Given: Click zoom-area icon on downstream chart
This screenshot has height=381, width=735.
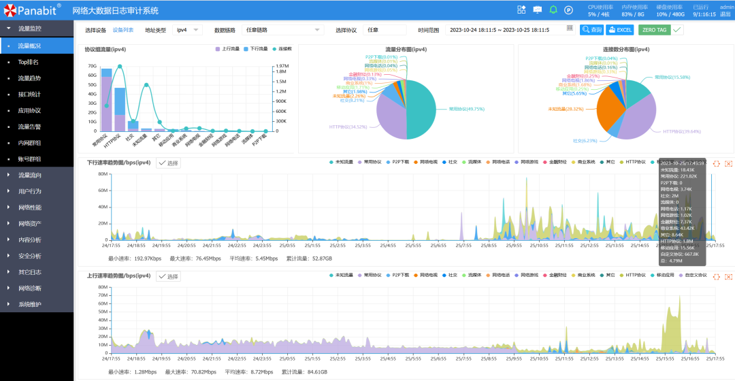Looking at the screenshot, I should point(716,163).
